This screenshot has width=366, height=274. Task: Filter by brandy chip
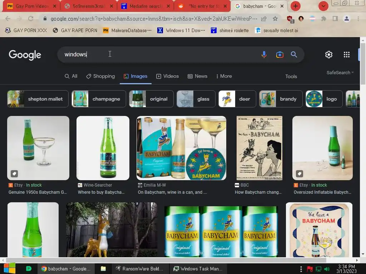(281, 99)
